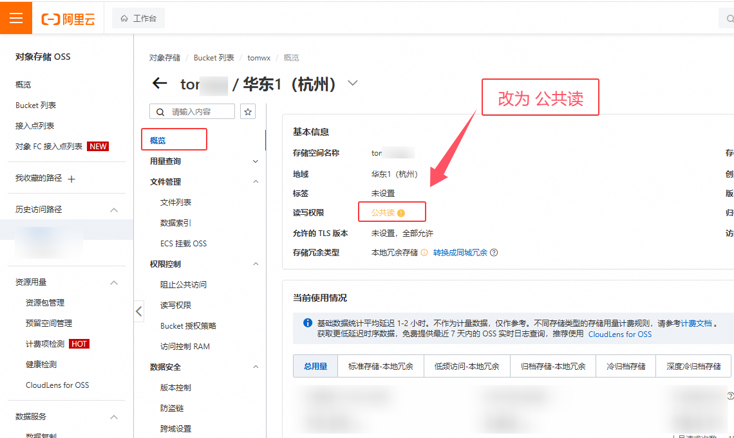Click tomwx in the breadcrumb
Image resolution: width=734 pixels, height=438 pixels.
tap(259, 57)
